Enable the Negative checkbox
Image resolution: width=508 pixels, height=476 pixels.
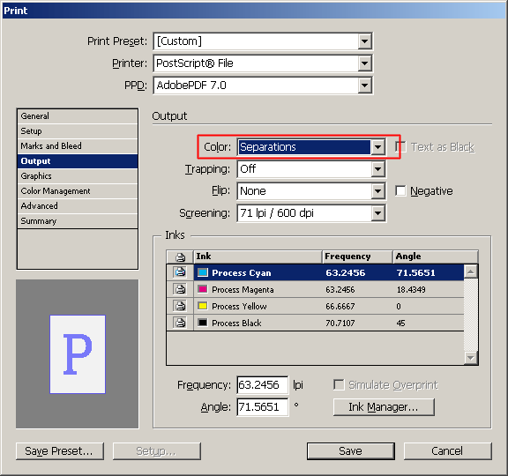(x=400, y=190)
